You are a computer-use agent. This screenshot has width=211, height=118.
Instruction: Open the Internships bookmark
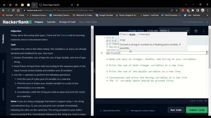point(60,15)
